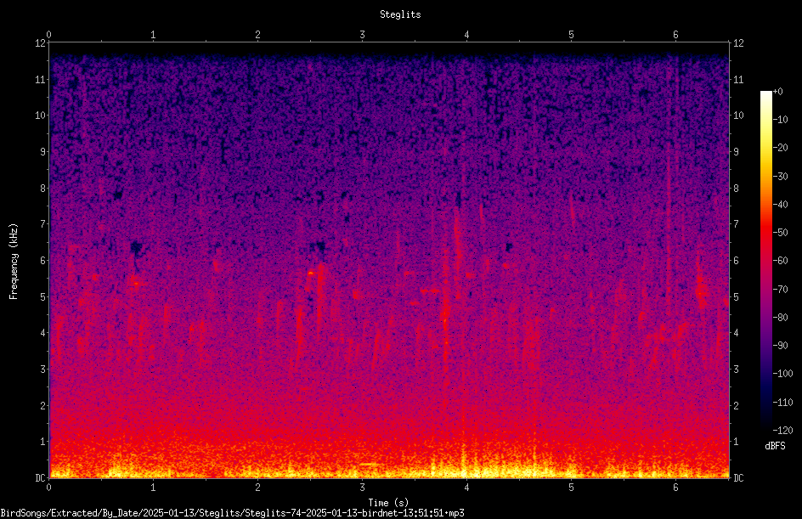Click the -120 dBFS colorbar bottom marker
This screenshot has width=802, height=519.
(782, 430)
